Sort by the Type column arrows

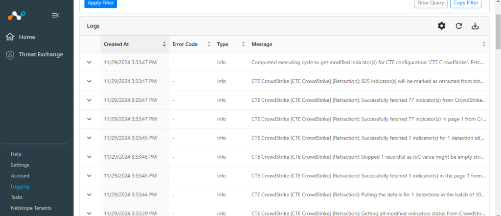244,44
